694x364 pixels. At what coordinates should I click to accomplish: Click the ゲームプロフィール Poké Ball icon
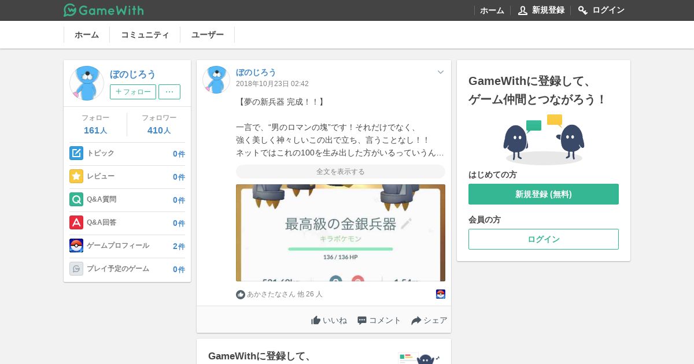(76, 246)
